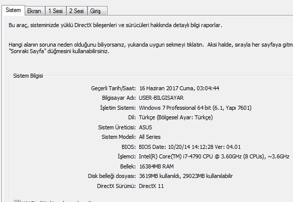Screen dimensions: 293x202
Task: Select the Sistem tab
Action: pos(13,10)
